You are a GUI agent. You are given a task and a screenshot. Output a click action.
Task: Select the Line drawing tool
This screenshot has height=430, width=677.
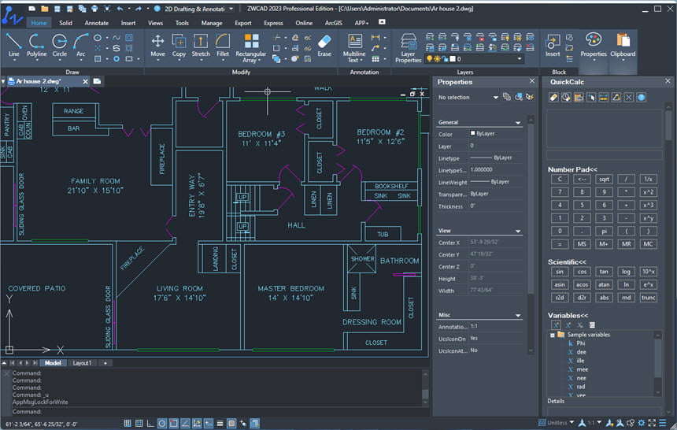click(x=14, y=46)
